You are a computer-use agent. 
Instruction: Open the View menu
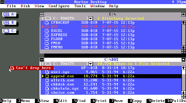39,6
